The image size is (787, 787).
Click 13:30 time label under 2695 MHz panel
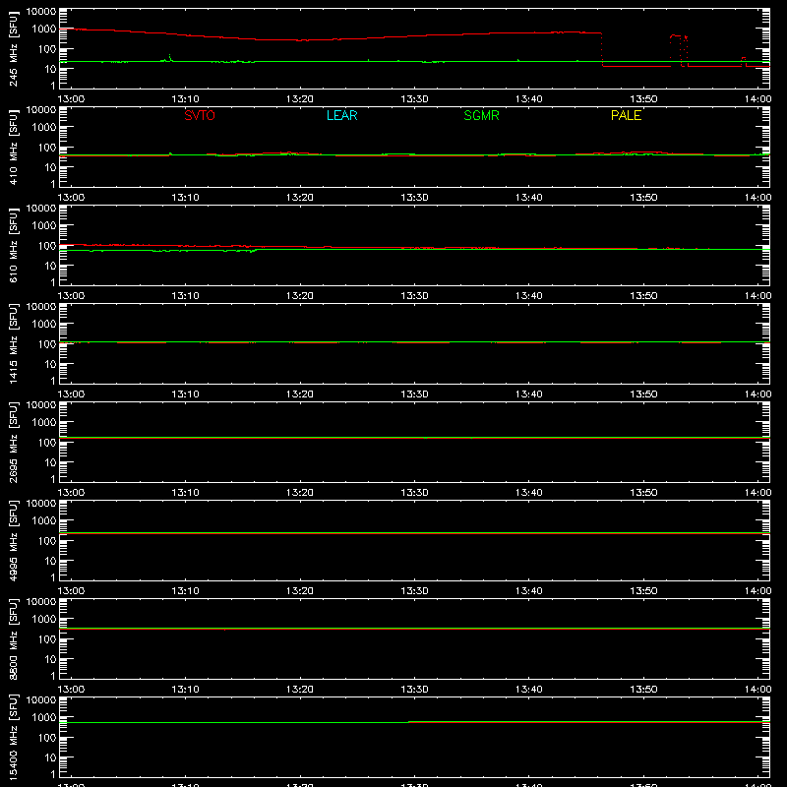coord(414,493)
